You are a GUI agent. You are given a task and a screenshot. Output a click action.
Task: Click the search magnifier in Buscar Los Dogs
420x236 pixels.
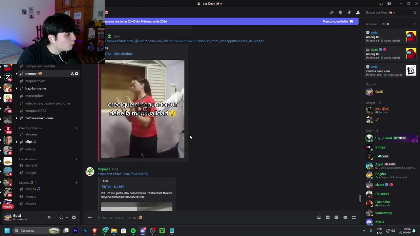pos(414,12)
